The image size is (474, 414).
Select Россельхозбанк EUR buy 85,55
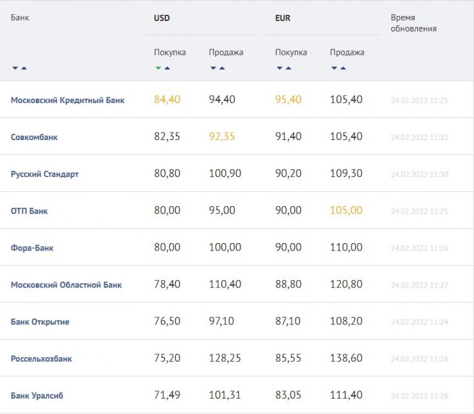tap(288, 358)
